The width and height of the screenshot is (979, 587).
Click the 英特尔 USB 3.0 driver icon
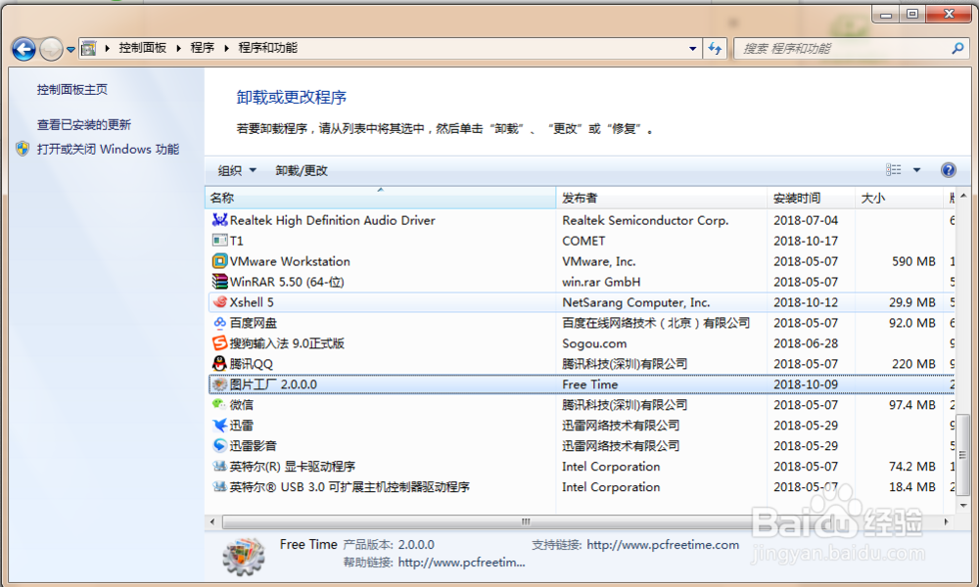219,486
